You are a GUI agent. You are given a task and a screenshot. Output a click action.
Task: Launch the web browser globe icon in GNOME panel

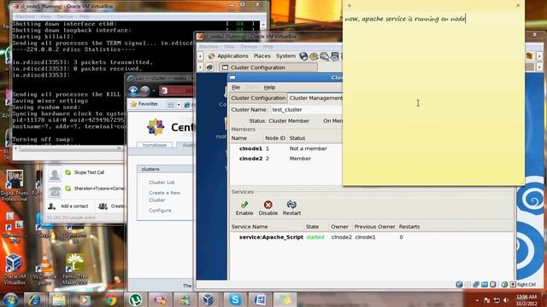[x=303, y=56]
